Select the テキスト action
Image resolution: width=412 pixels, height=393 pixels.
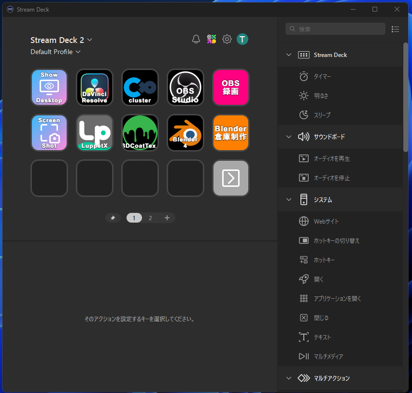[340, 337]
